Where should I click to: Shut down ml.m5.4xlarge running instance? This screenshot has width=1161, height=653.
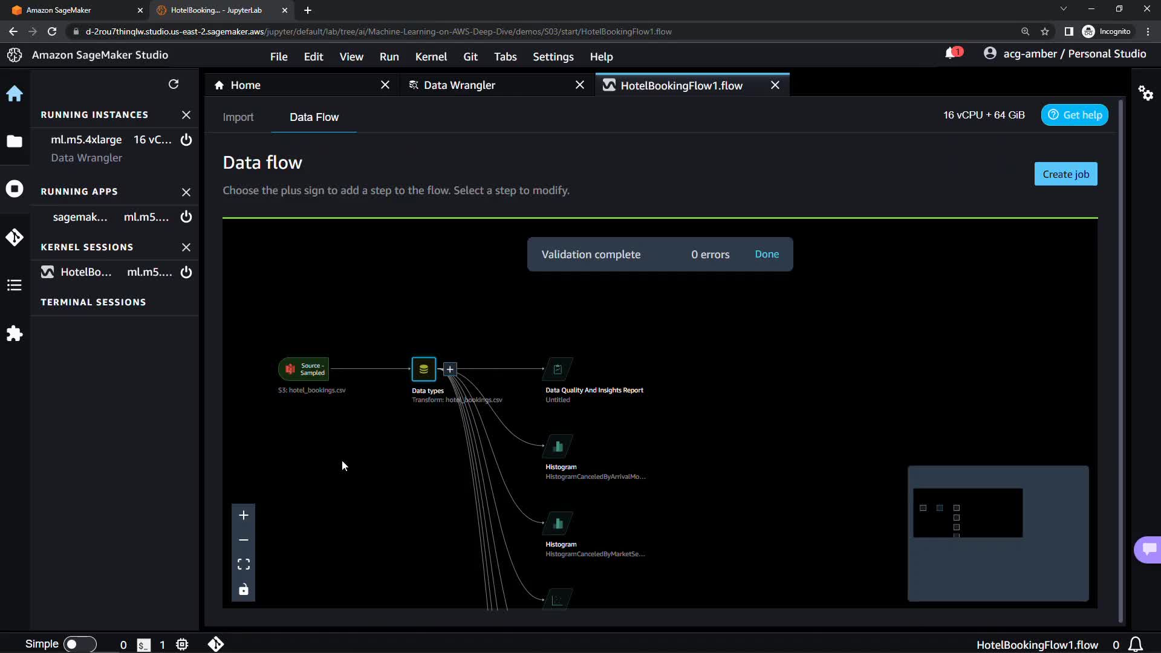[x=186, y=140]
